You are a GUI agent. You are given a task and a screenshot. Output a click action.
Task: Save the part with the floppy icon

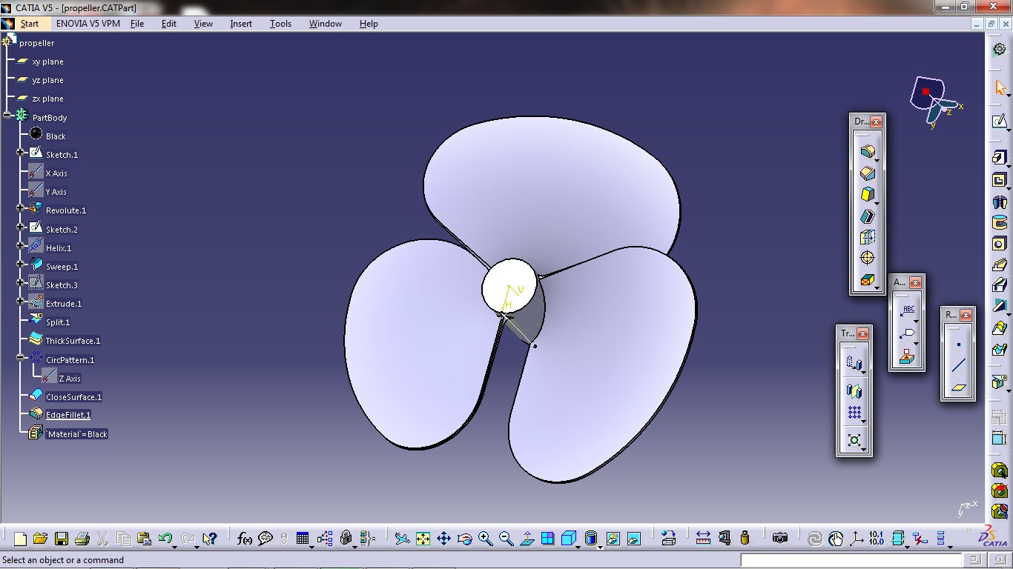[x=61, y=539]
